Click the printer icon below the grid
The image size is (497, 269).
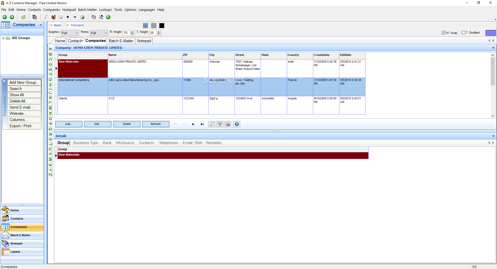point(228,124)
